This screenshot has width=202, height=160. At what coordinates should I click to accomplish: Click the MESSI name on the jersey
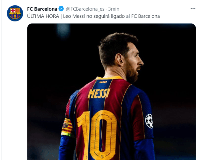click(99, 93)
